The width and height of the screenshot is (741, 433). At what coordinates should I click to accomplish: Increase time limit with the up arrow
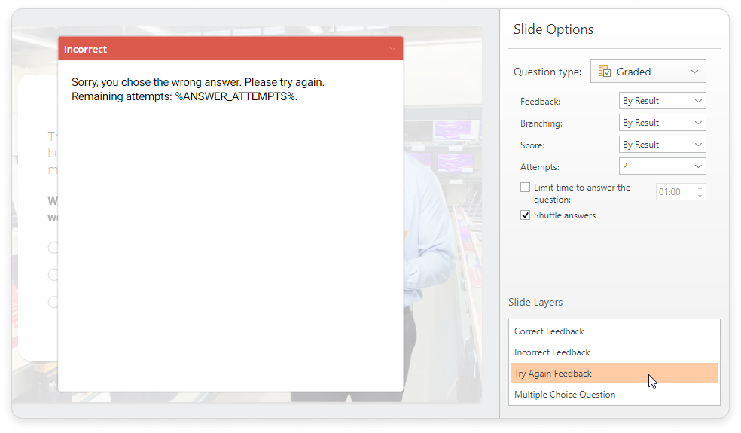click(700, 188)
